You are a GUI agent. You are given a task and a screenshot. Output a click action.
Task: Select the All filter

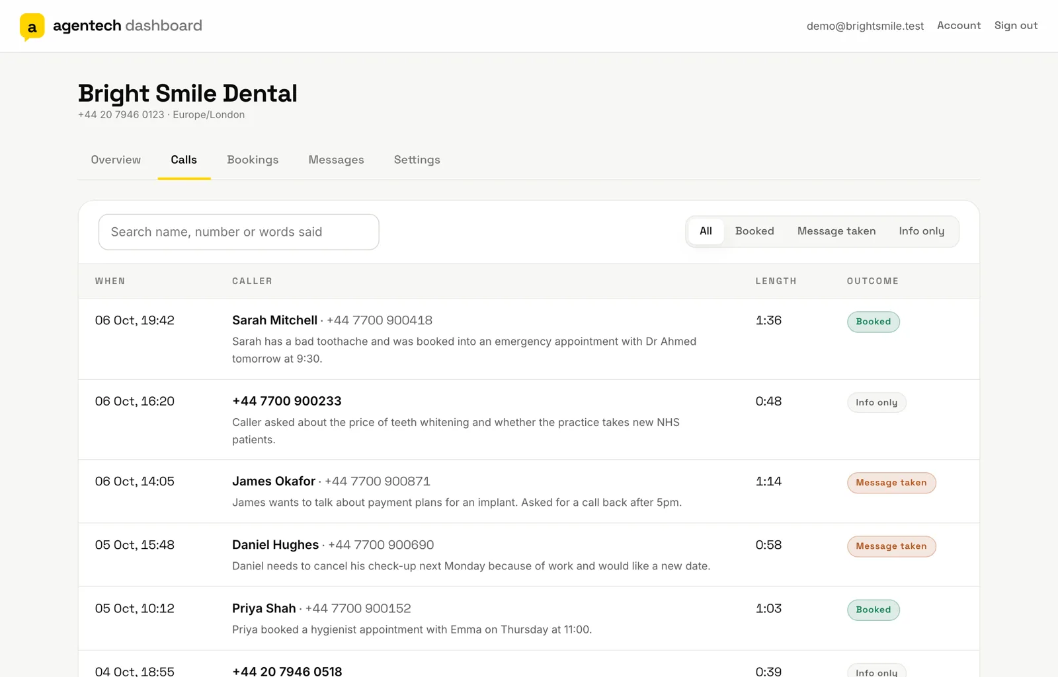tap(706, 231)
